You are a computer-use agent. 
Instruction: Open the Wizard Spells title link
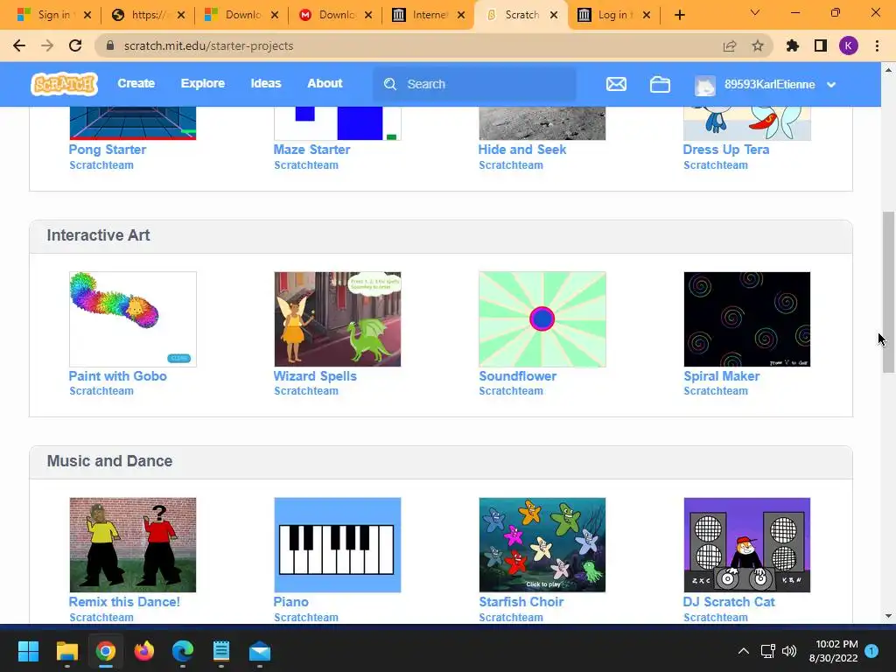coord(315,376)
